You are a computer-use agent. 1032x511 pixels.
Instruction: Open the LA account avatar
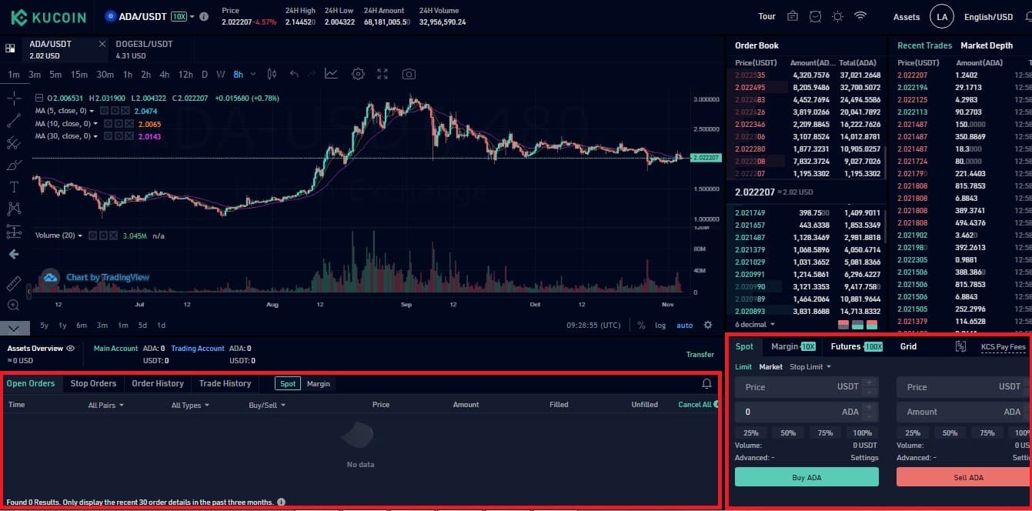pyautogui.click(x=942, y=16)
